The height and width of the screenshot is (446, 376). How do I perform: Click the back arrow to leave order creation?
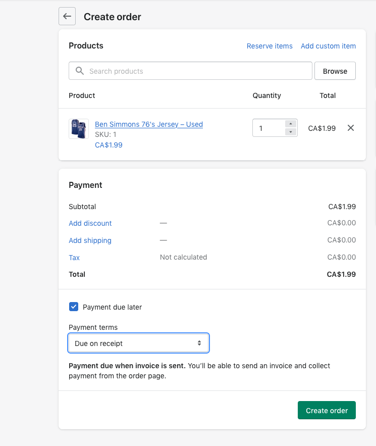pyautogui.click(x=67, y=16)
